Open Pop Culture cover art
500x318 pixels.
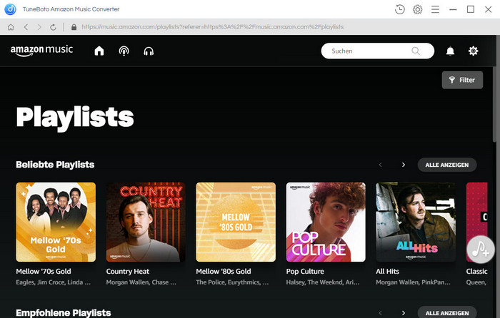click(326, 222)
